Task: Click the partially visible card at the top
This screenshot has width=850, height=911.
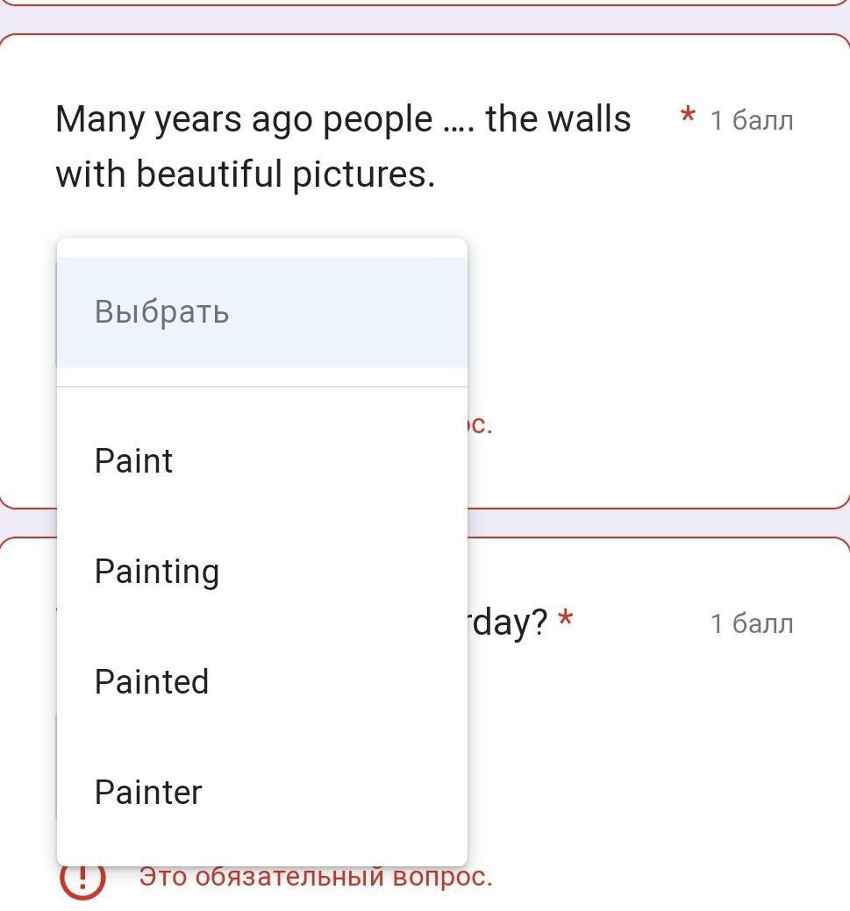Action: [425, 3]
